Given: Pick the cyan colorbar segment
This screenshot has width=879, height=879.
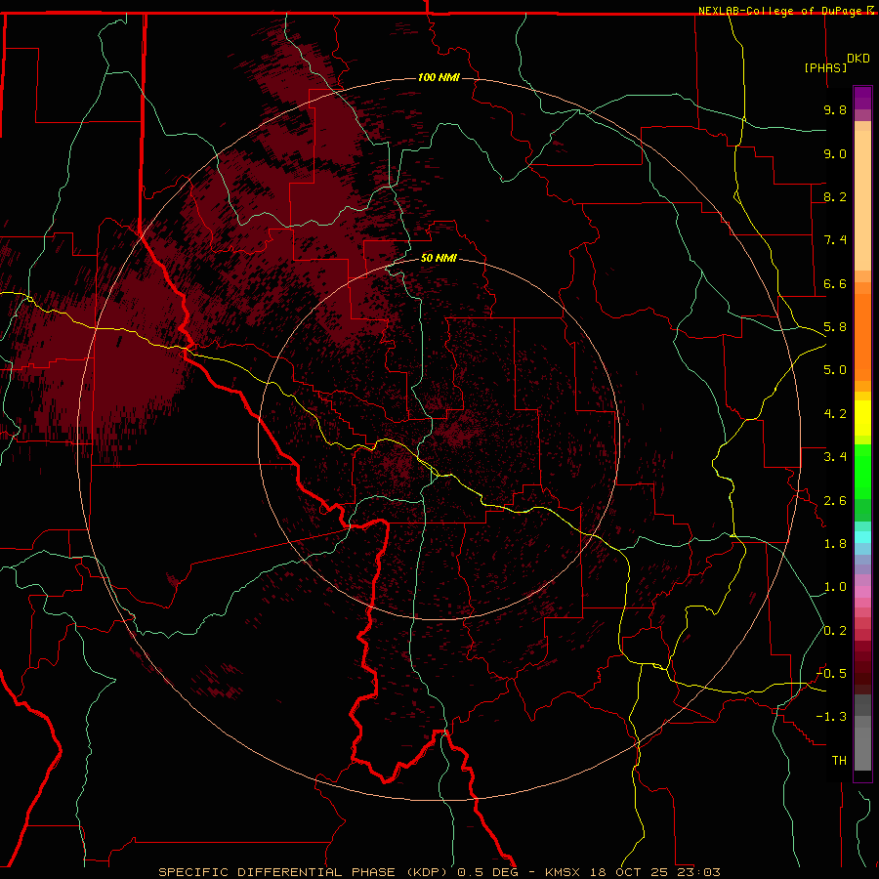Looking at the screenshot, I should coord(862,537).
